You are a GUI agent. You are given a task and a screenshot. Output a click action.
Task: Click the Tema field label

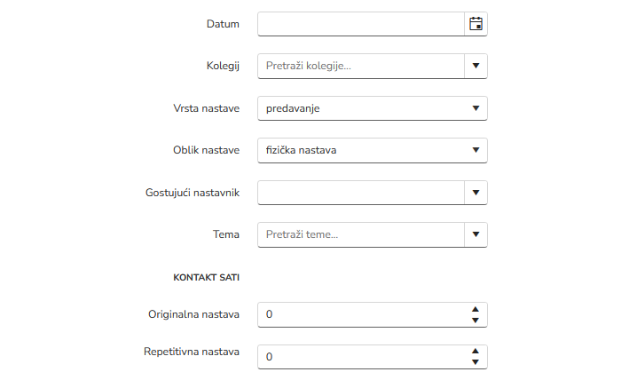point(226,234)
